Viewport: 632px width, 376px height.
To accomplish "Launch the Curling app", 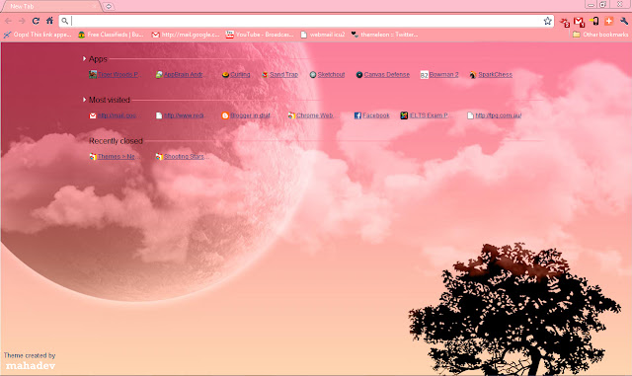I will point(240,75).
